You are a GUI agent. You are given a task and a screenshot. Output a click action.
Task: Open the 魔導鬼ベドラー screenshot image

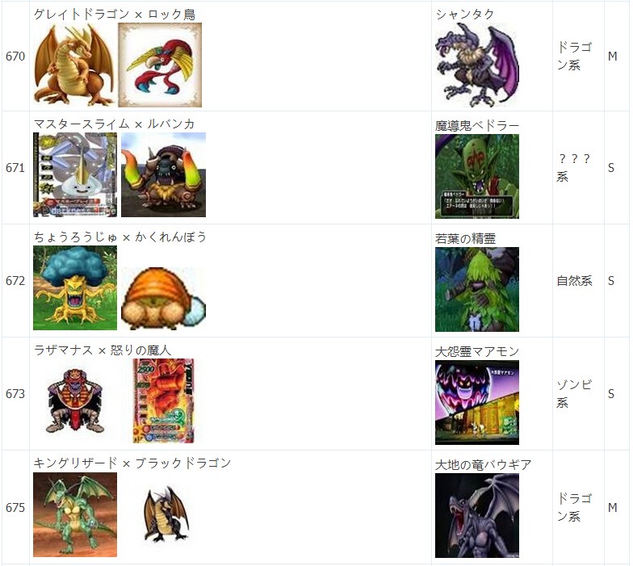(477, 176)
